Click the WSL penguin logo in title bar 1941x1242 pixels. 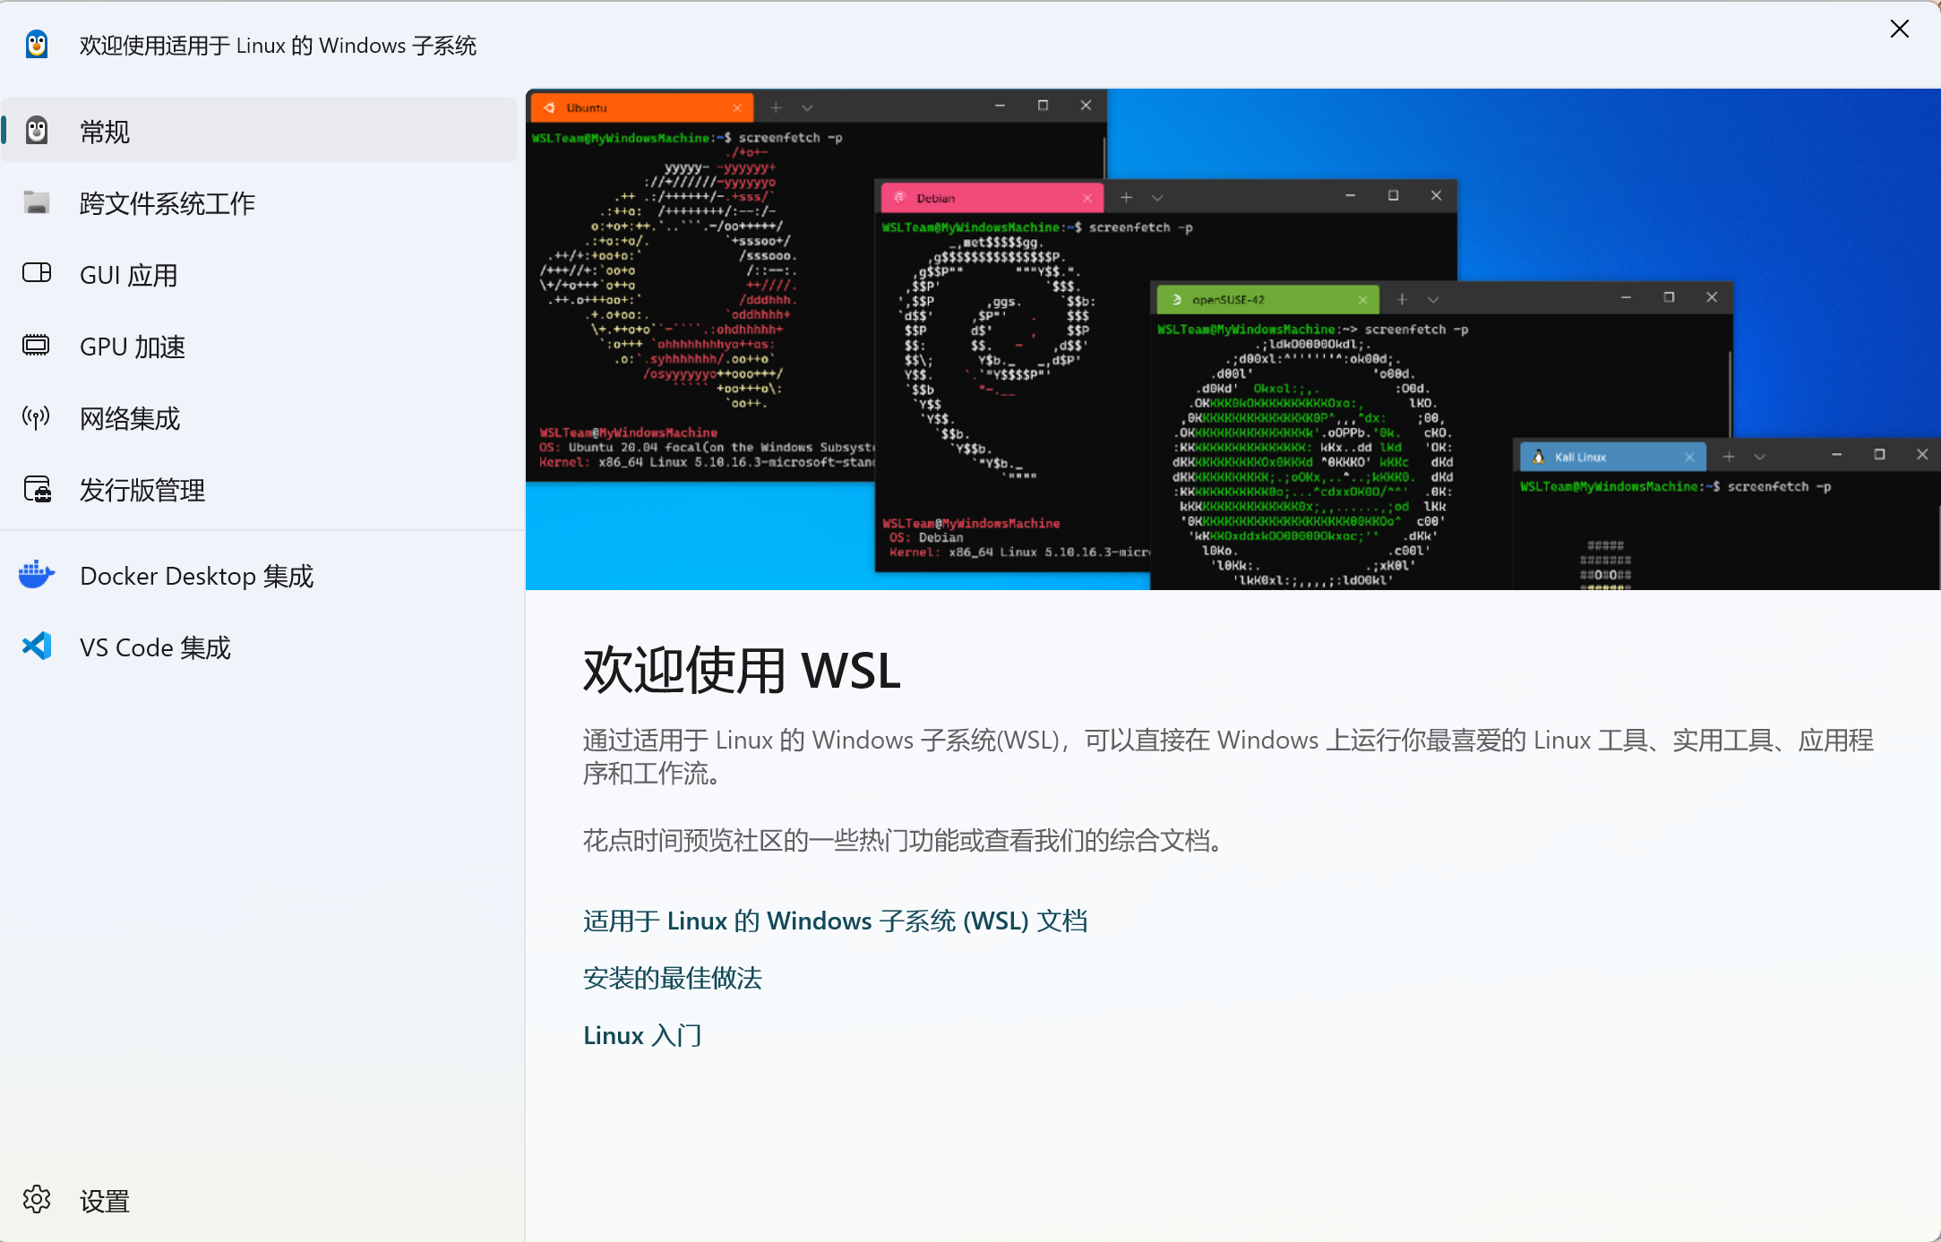[x=37, y=44]
